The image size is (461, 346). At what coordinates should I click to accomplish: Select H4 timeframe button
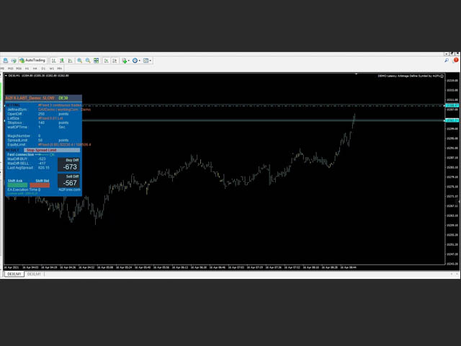35,68
